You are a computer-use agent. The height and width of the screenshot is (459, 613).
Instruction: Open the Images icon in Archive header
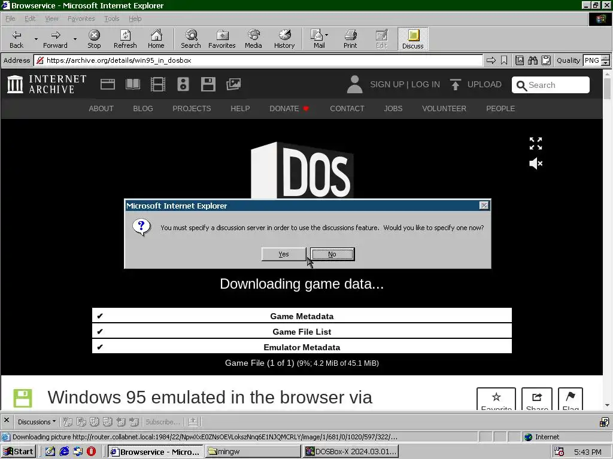(x=233, y=84)
